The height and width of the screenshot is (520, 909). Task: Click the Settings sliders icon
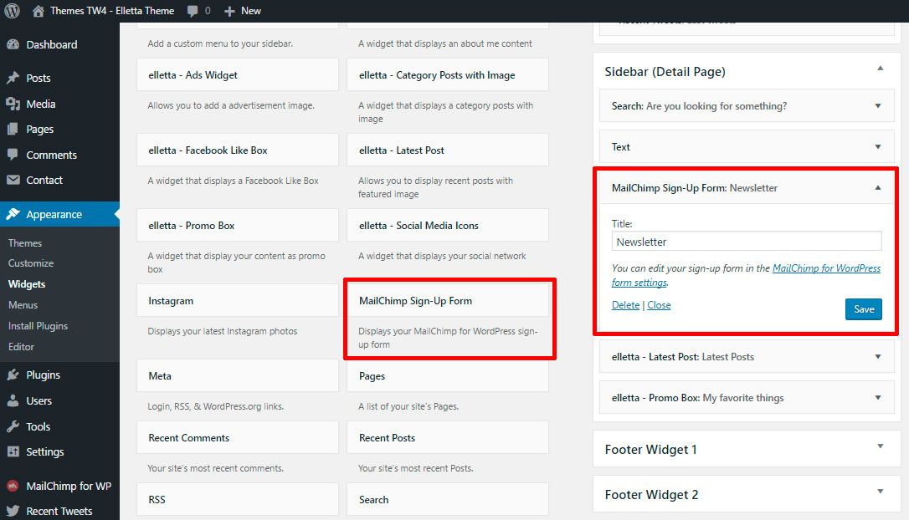click(x=13, y=451)
